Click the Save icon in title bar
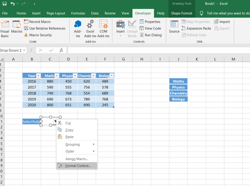Viewport: 250px width, 186px height. [x=4, y=4]
